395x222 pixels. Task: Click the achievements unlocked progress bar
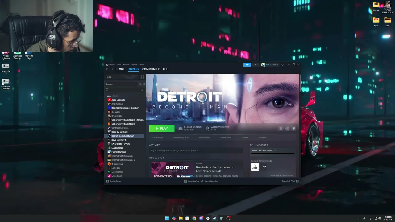tap(273, 154)
